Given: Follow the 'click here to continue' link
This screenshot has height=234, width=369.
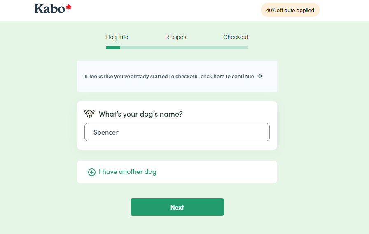Looking at the screenshot, I should tap(227, 76).
